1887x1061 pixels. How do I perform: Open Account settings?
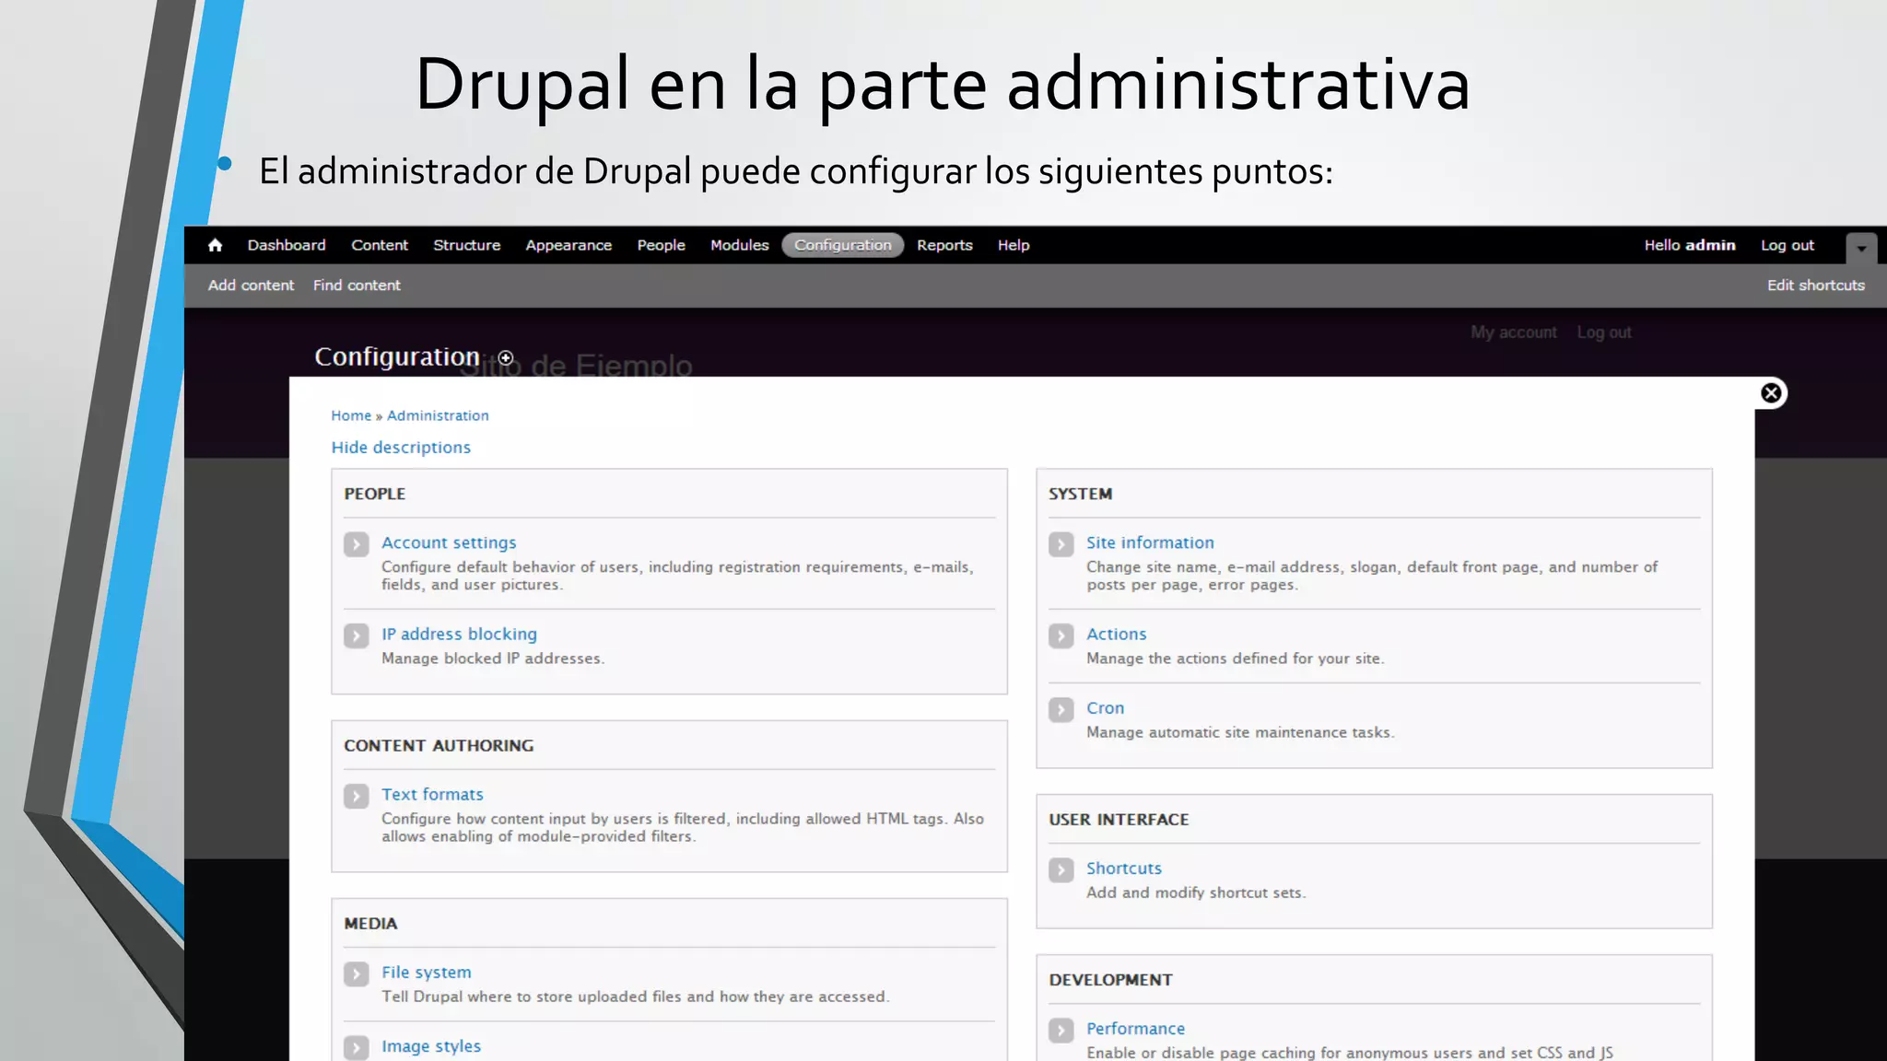pyautogui.click(x=449, y=542)
